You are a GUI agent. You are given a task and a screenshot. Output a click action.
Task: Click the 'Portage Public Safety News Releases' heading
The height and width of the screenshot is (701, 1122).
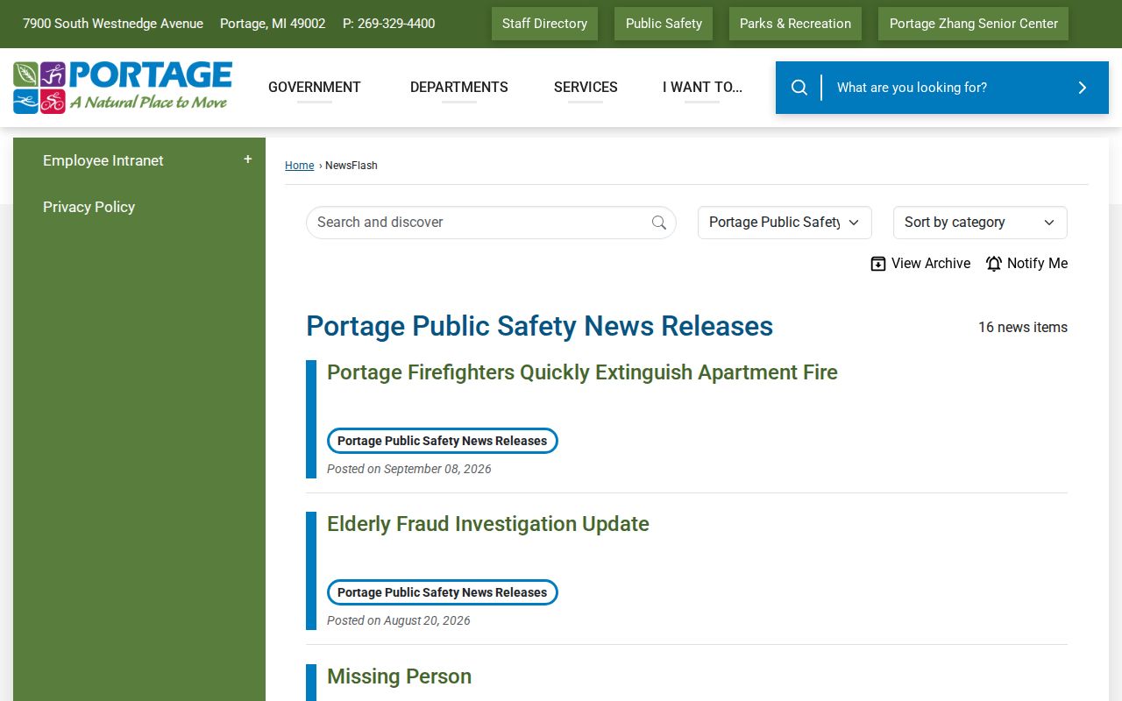tap(539, 326)
